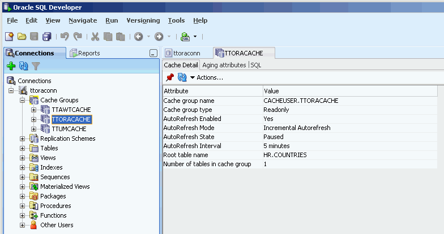Click the green plus New Connection icon
The height and width of the screenshot is (234, 444).
(11, 66)
